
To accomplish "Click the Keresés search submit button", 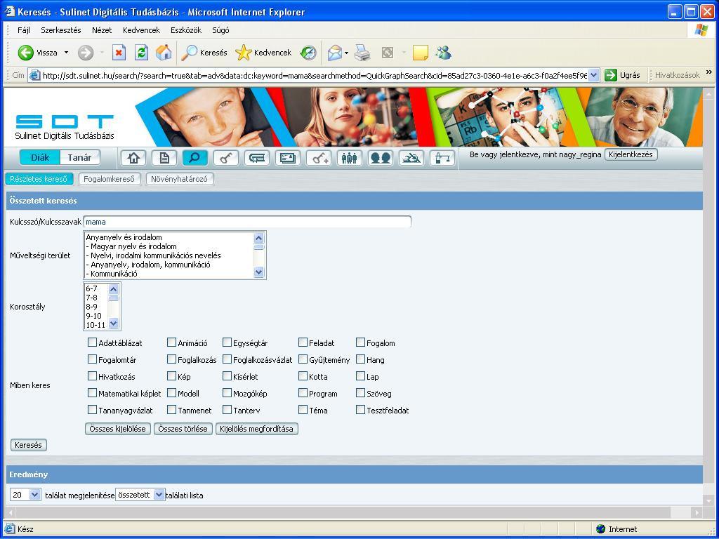I will pyautogui.click(x=28, y=445).
